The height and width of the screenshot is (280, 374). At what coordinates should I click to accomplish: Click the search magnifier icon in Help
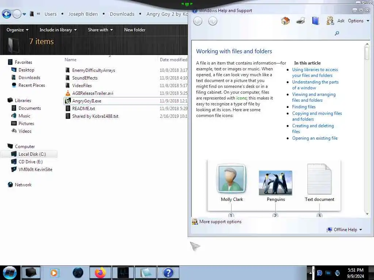337,33
